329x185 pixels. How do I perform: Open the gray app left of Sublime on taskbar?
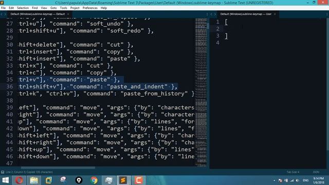108,180
